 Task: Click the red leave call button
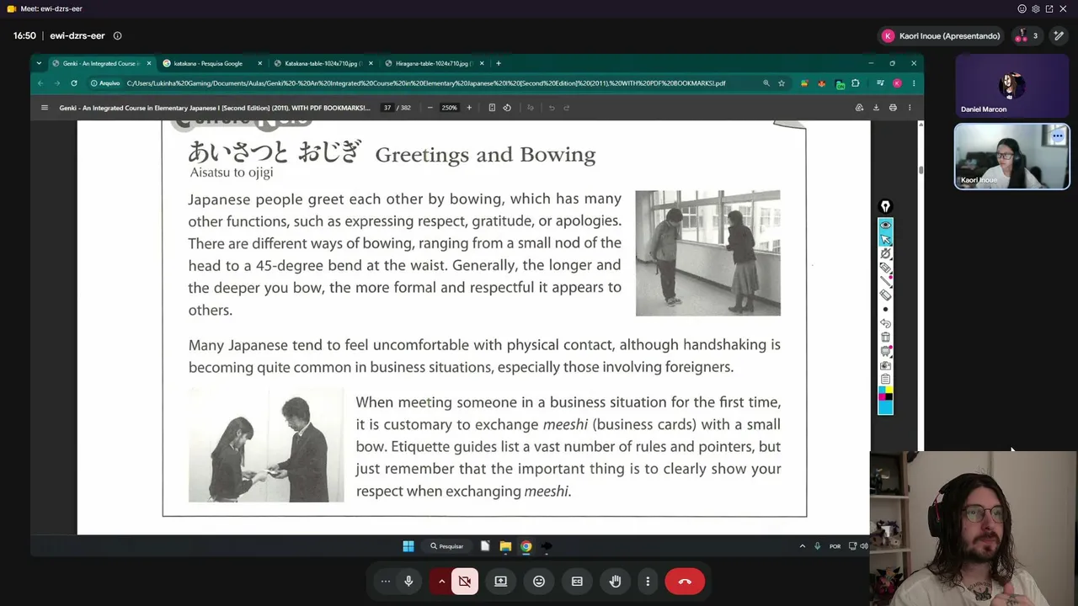coord(685,582)
